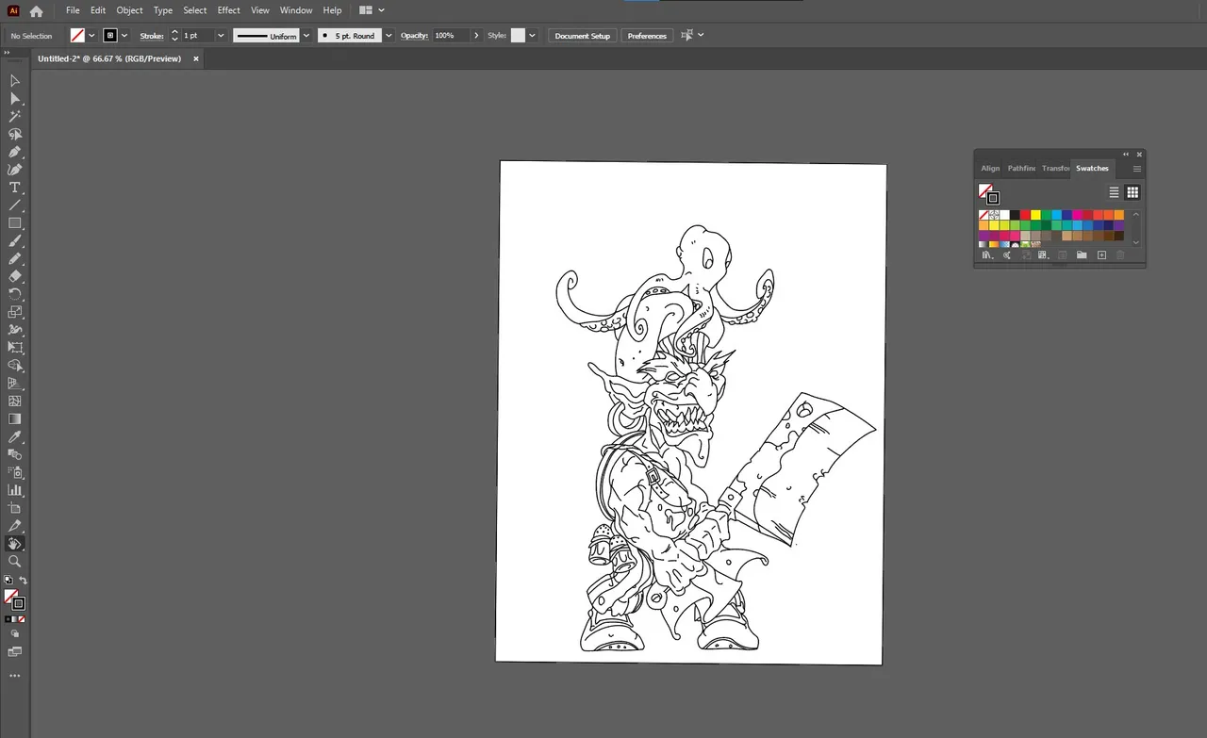Screen dimensions: 1207x738
Task: Select the Eraser tool
Action: pos(15,276)
